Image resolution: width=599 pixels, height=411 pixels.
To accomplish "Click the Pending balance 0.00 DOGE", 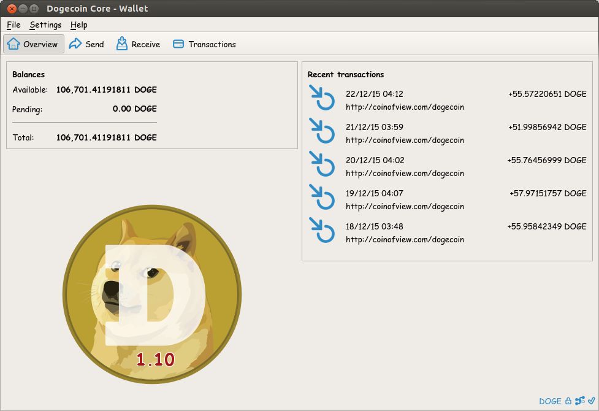I will 134,109.
